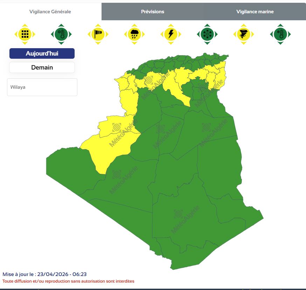Select the Vigilance Générale tab

pos(50,12)
